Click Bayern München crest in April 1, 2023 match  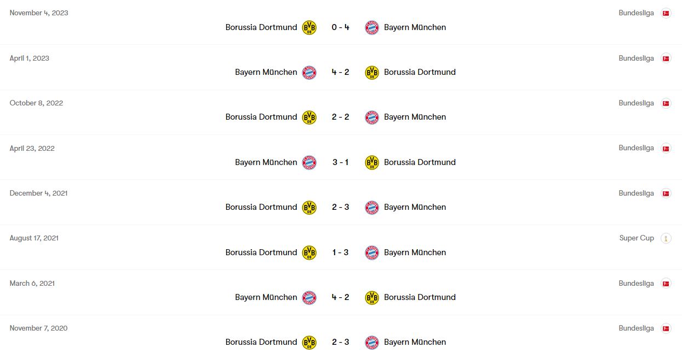[310, 72]
